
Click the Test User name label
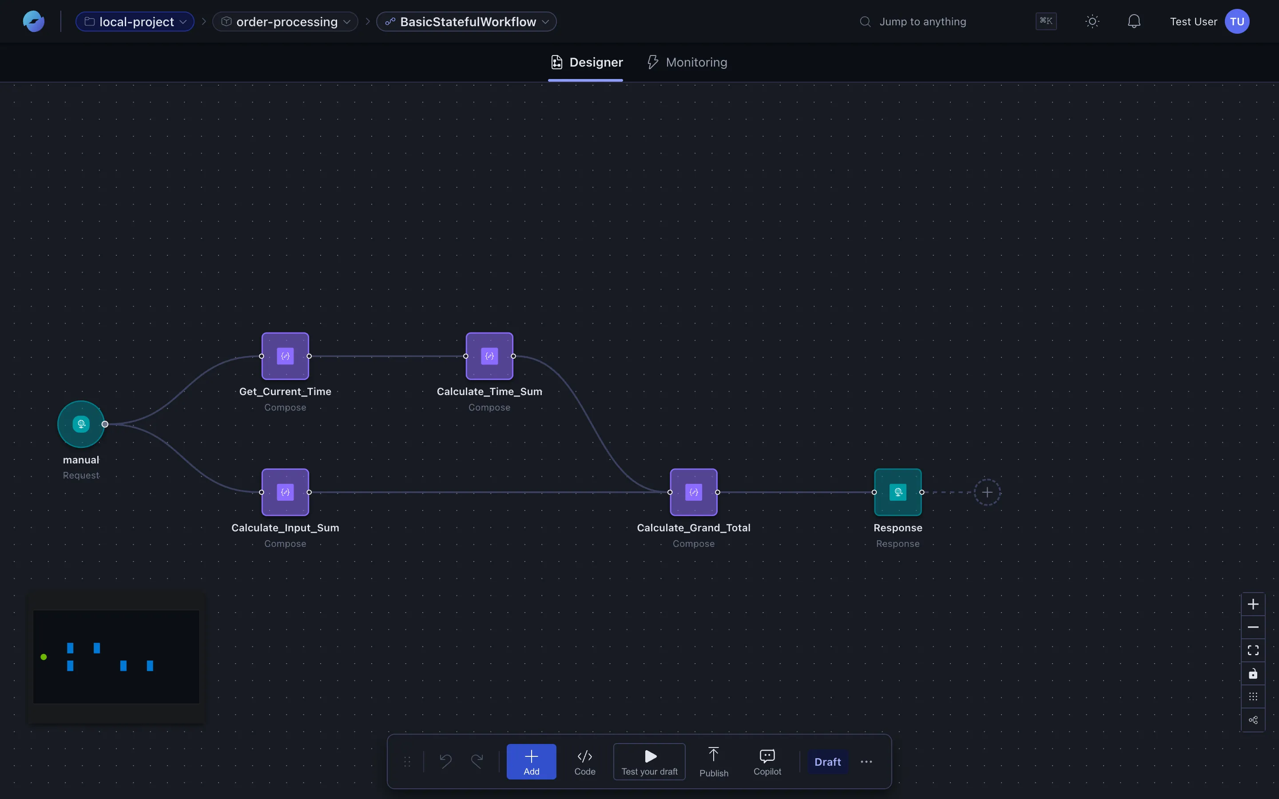coord(1193,22)
